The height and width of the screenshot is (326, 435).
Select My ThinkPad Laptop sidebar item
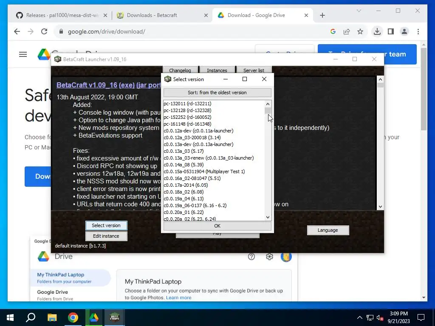[70, 278]
